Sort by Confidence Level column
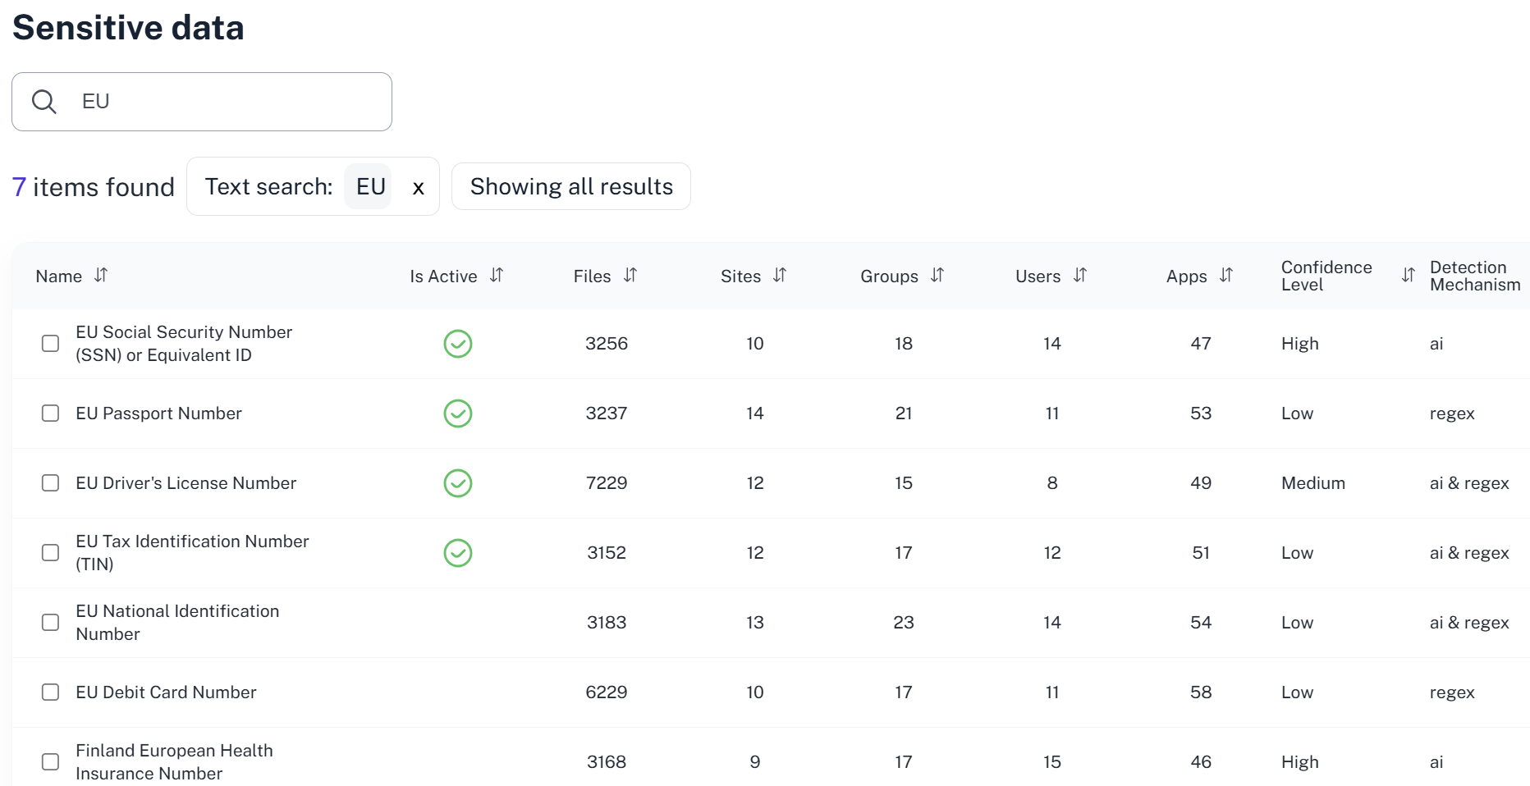The height and width of the screenshot is (786, 1530). click(1408, 276)
